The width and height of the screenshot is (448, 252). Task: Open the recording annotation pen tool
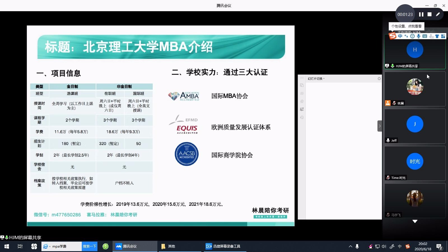click(x=438, y=14)
